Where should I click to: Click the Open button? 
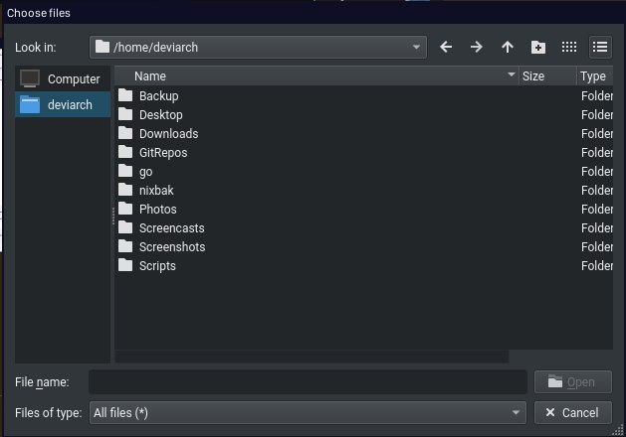point(573,382)
